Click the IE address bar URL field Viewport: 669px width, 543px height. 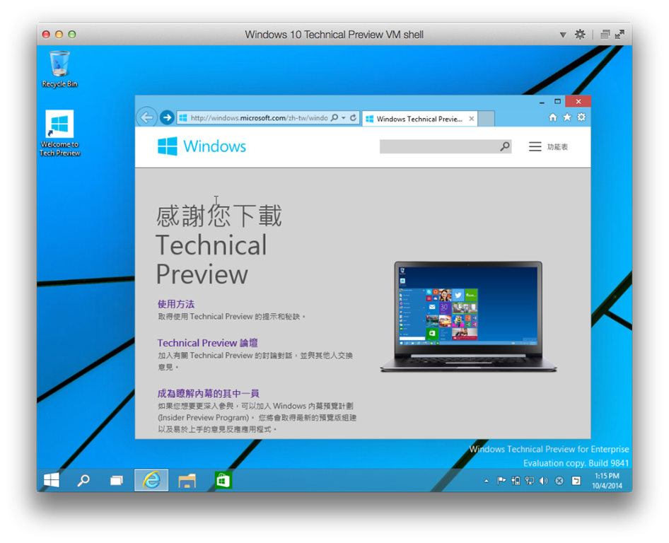[x=259, y=118]
